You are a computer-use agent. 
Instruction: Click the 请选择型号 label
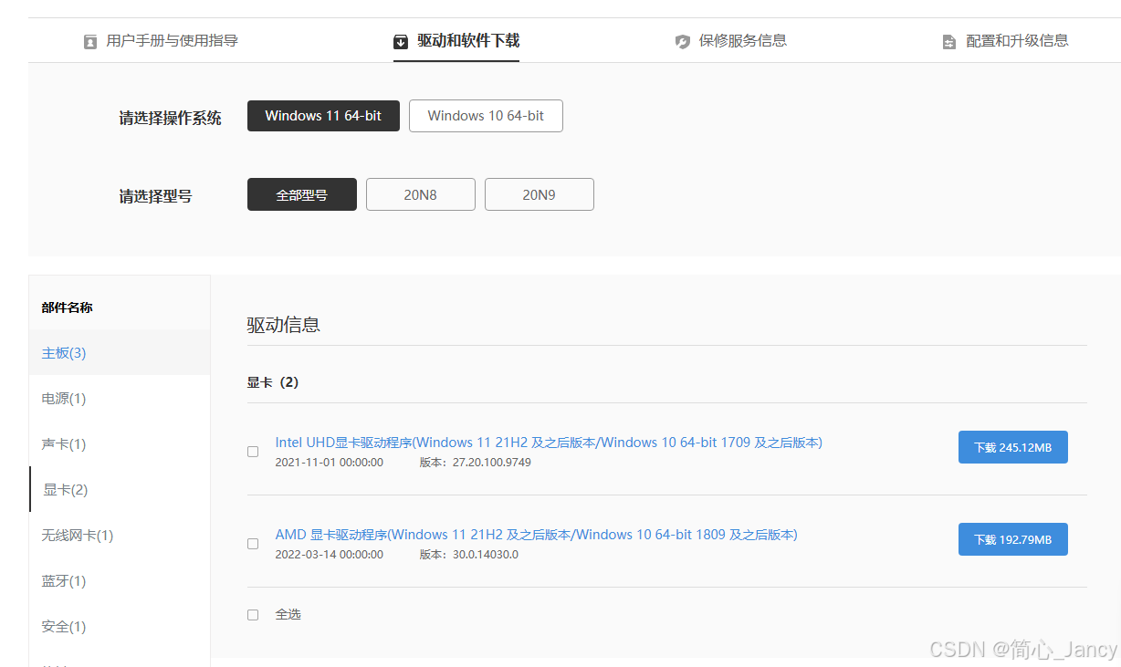click(155, 196)
